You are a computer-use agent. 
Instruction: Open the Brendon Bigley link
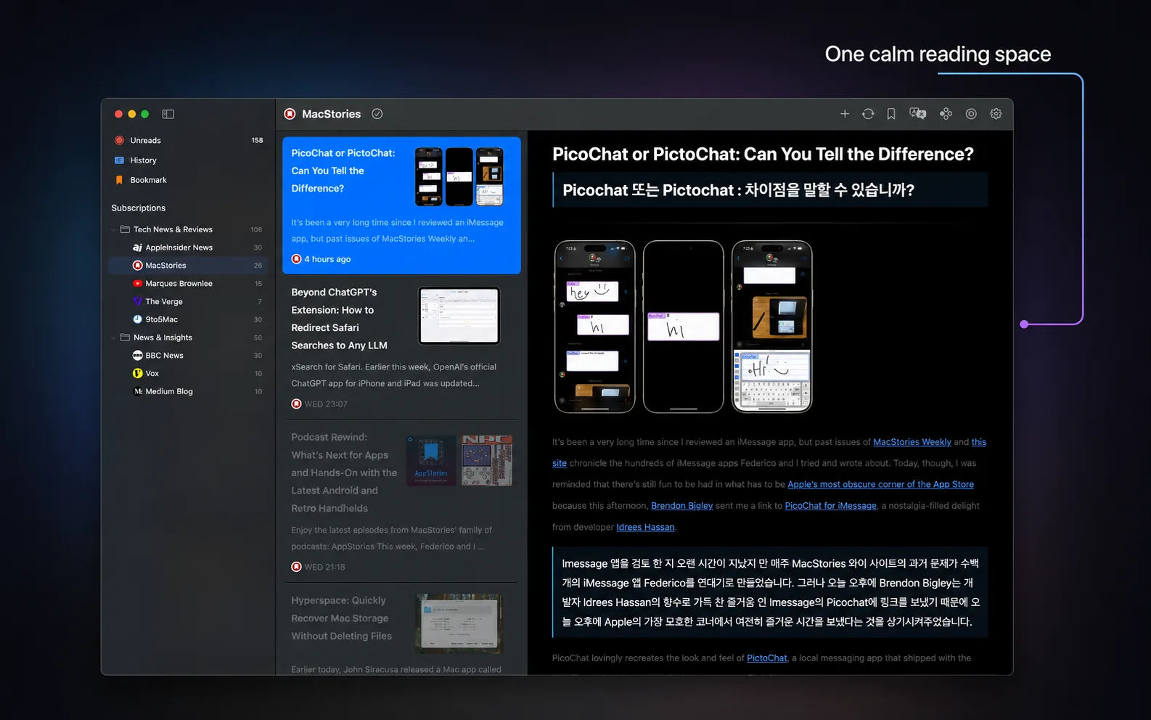coord(681,506)
